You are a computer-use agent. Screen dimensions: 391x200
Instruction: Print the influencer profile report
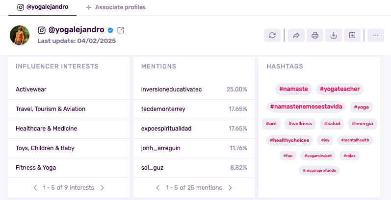pos(315,35)
